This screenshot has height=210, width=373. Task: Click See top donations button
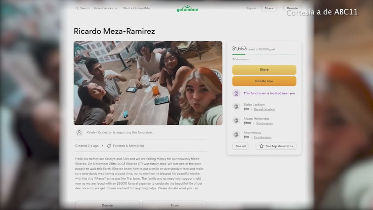point(276,146)
